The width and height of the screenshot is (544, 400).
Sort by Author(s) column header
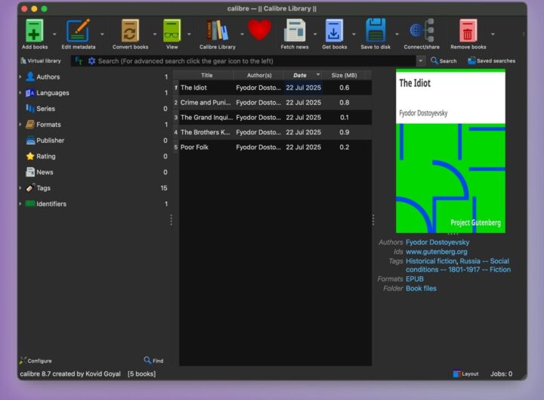[259, 75]
